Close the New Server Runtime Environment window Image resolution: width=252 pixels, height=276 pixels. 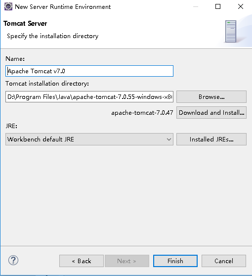(241, 7)
